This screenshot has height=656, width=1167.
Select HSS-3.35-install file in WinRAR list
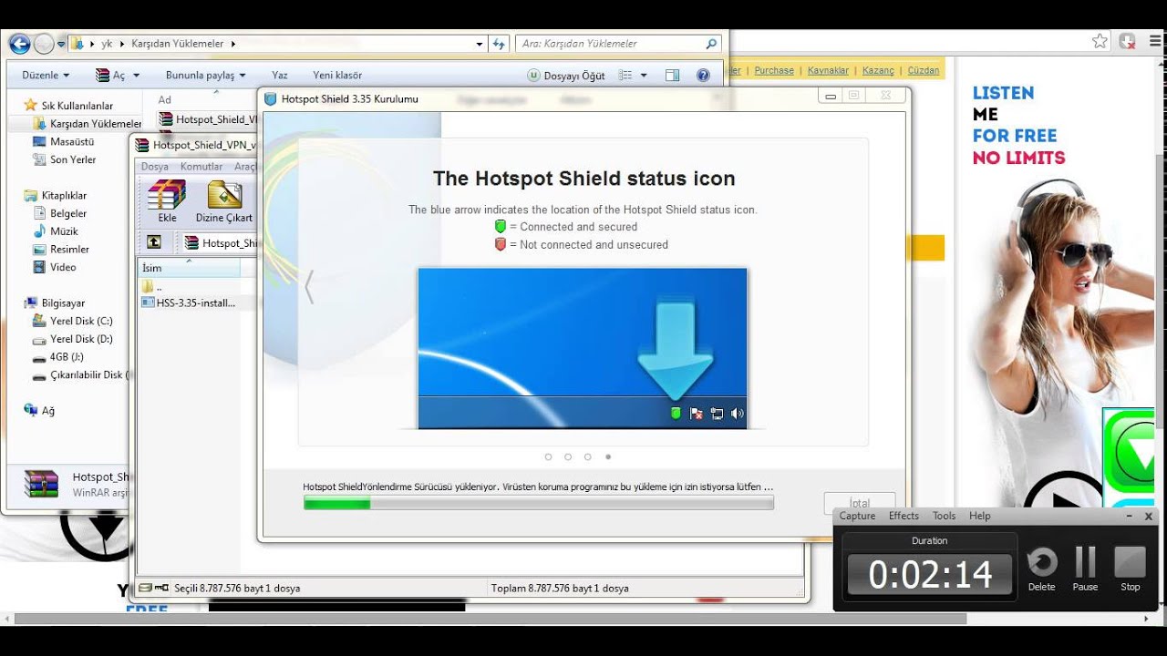point(189,302)
